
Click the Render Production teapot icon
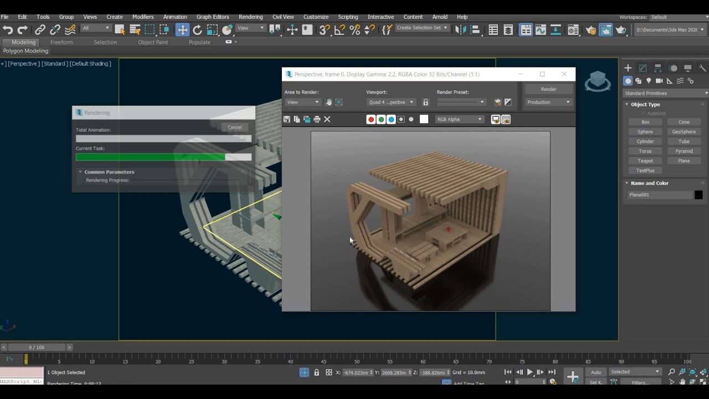click(621, 30)
